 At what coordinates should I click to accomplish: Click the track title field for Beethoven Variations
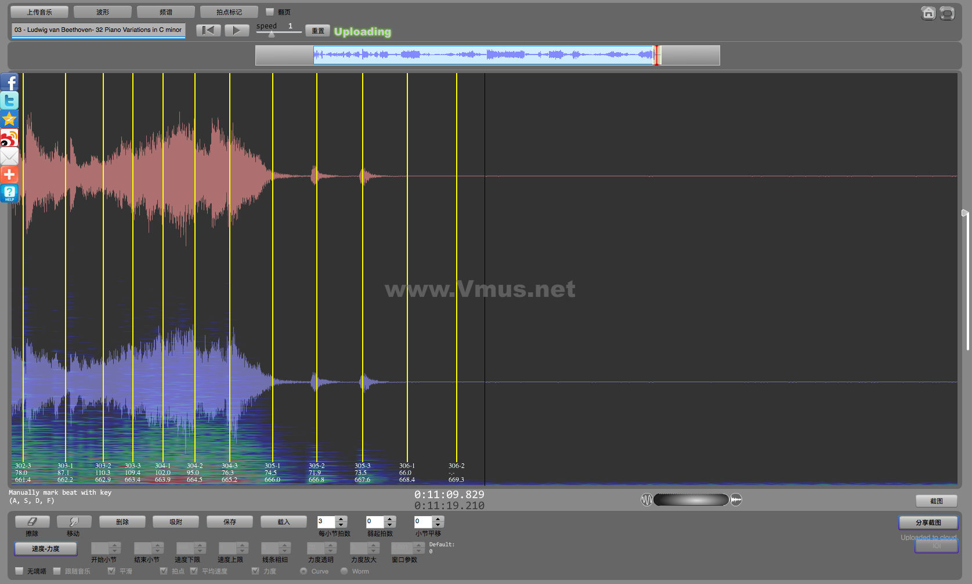tap(99, 30)
